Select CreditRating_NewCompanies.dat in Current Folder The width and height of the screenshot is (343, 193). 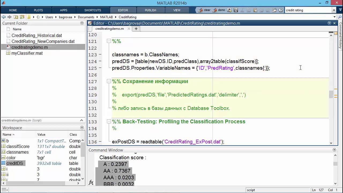coord(43,41)
